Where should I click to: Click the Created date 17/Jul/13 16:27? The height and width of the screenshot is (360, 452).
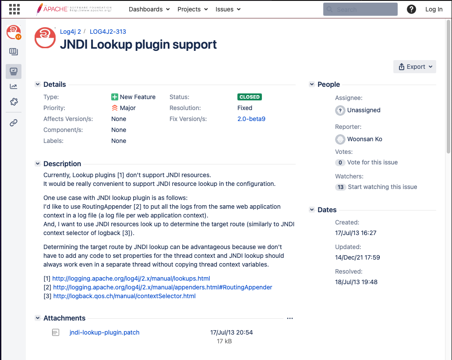356,233
